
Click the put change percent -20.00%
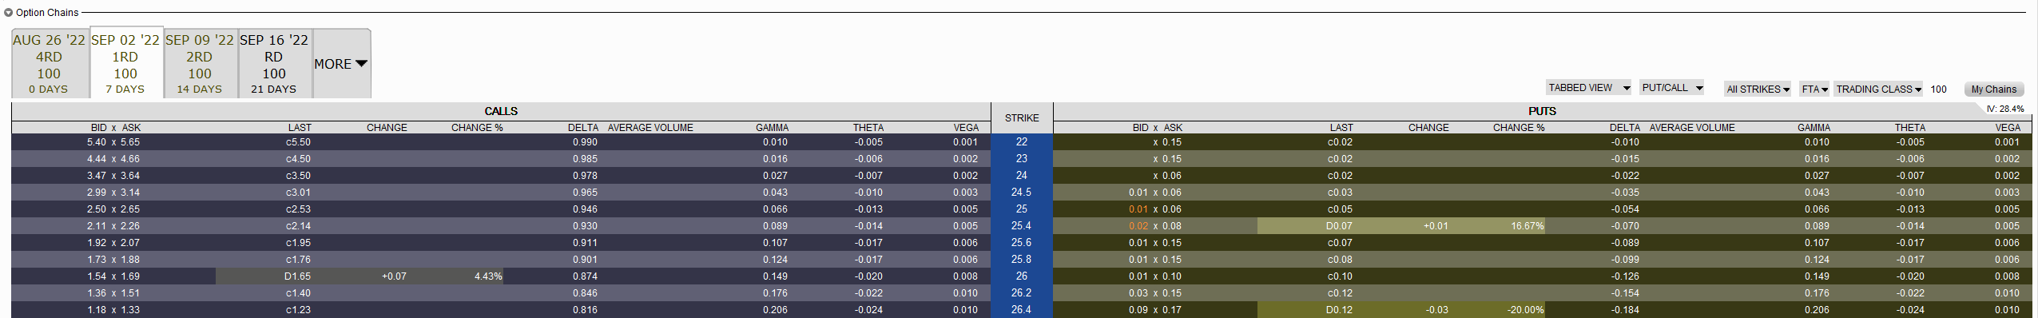pos(1525,310)
